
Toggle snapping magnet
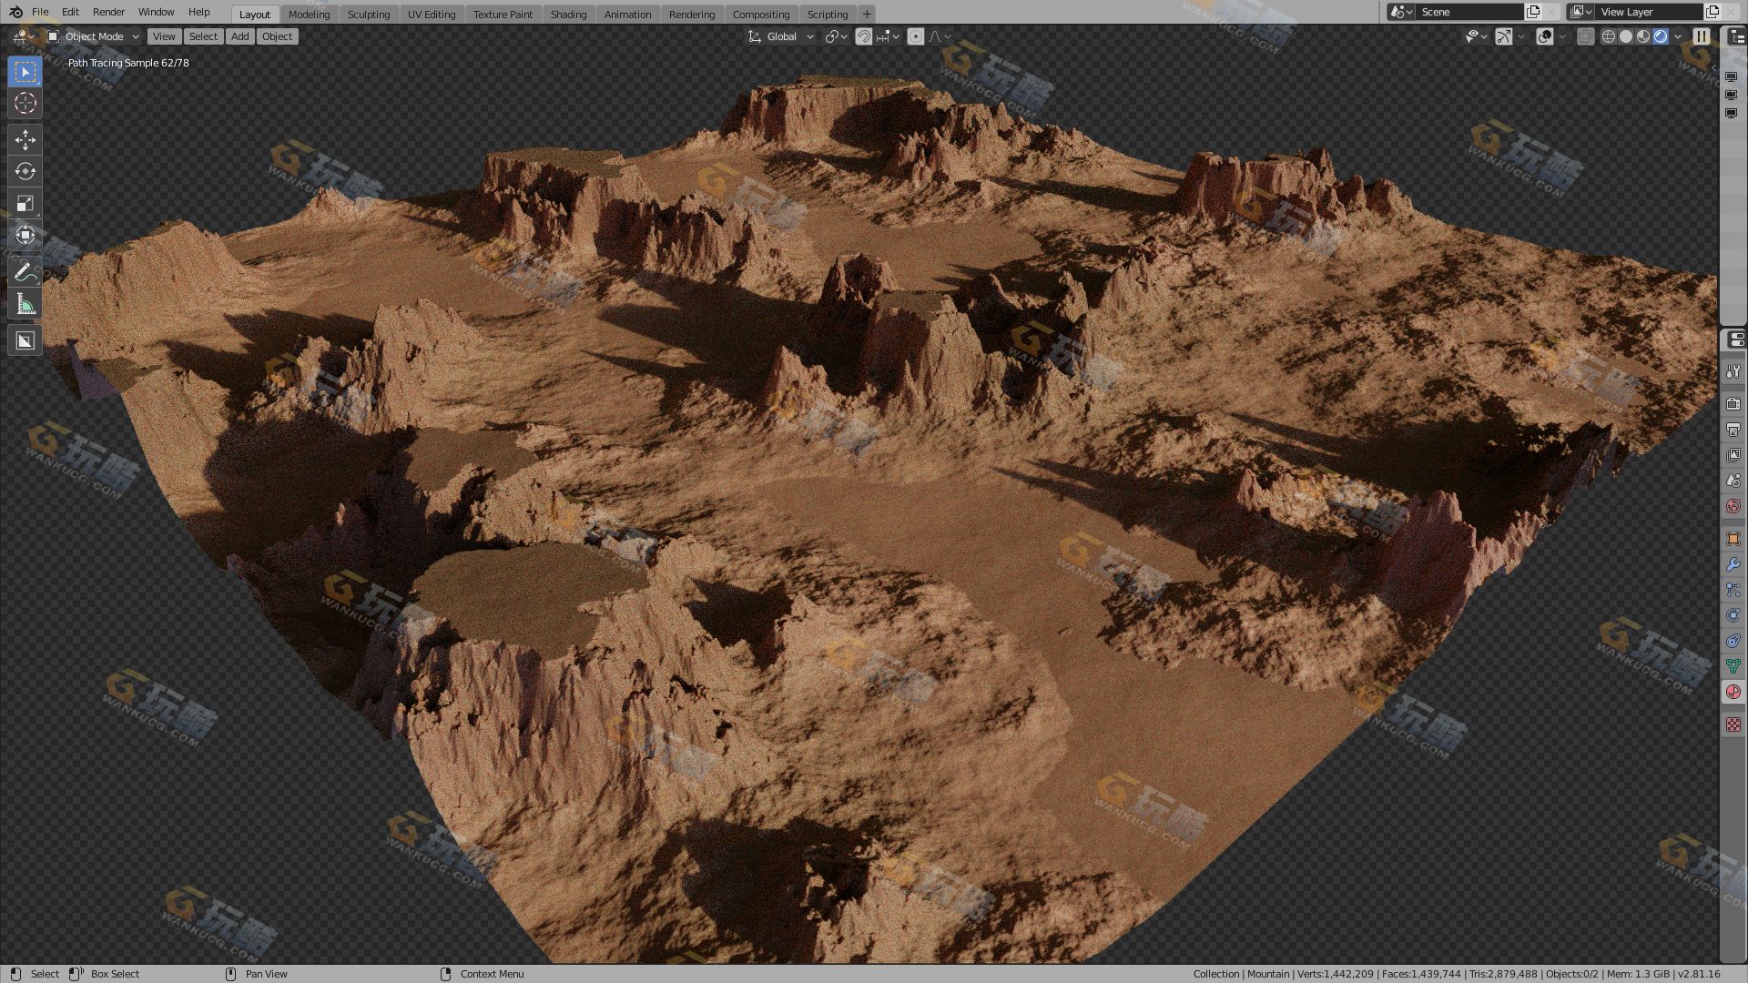pyautogui.click(x=864, y=36)
